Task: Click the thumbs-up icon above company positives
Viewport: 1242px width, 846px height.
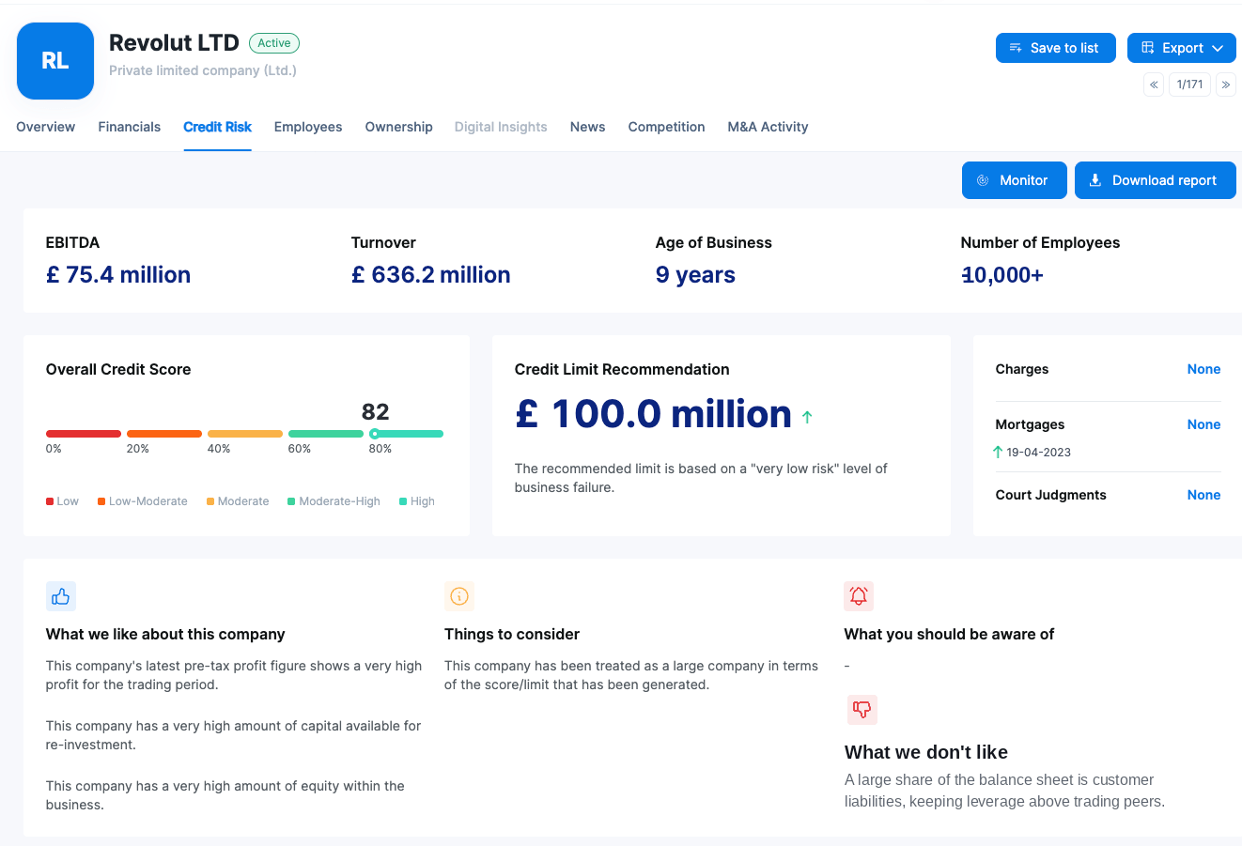Action: click(61, 596)
